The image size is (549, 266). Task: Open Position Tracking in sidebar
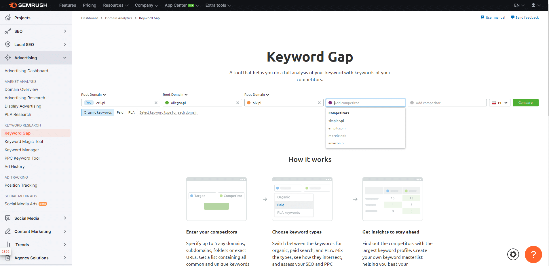(x=21, y=185)
